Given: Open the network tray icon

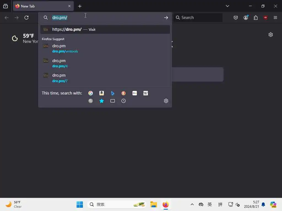Looking at the screenshot, I should tap(231, 204).
